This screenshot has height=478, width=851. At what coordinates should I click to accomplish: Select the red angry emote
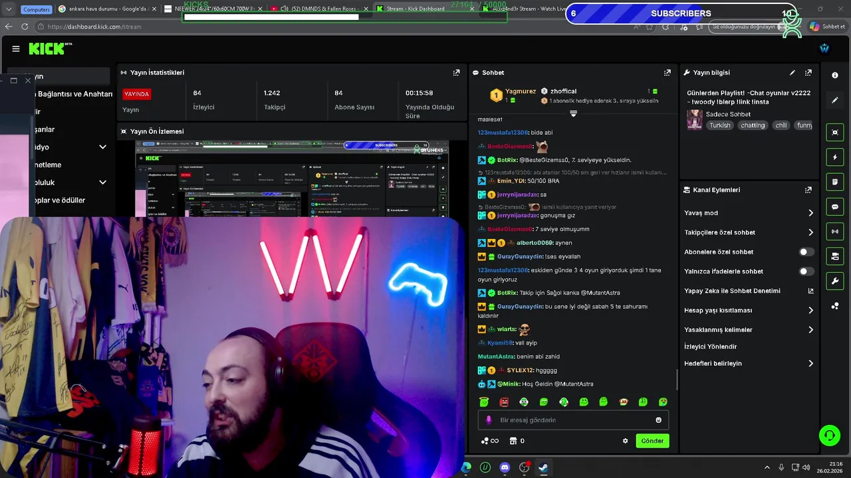click(504, 402)
